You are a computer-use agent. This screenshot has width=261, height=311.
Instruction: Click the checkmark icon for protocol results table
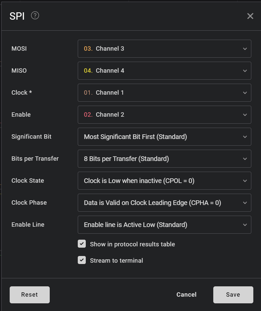coord(82,244)
